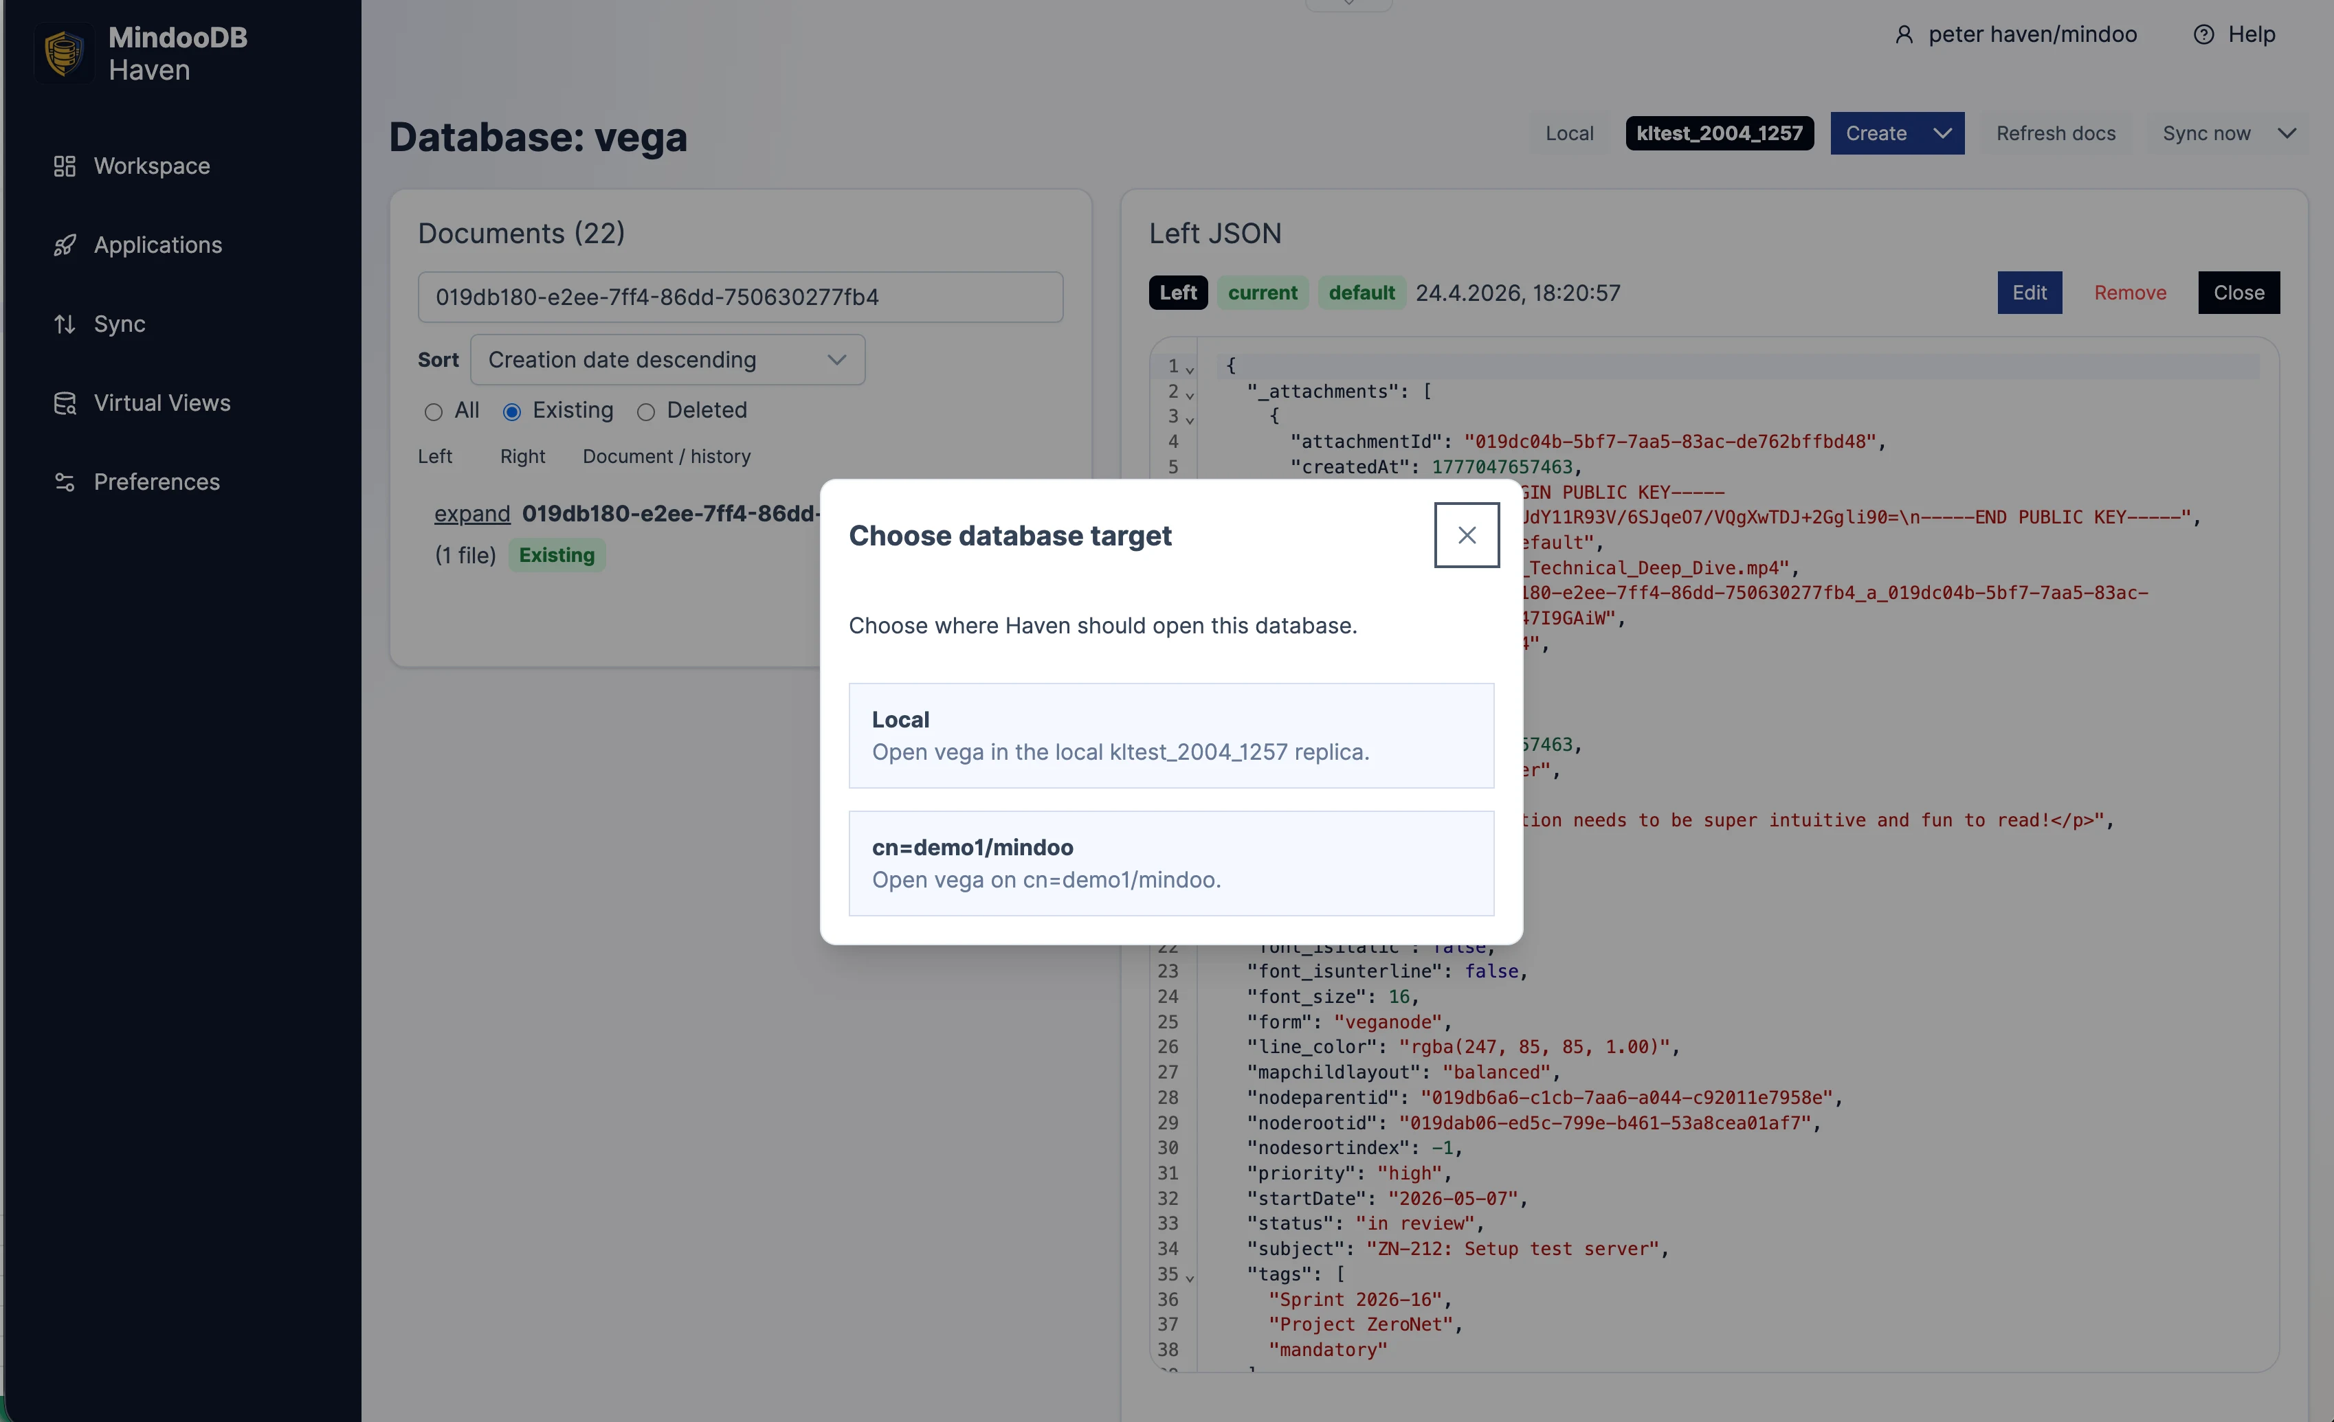This screenshot has height=1422, width=2334.
Task: Open the Sync page from the sidebar
Action: coord(120,324)
